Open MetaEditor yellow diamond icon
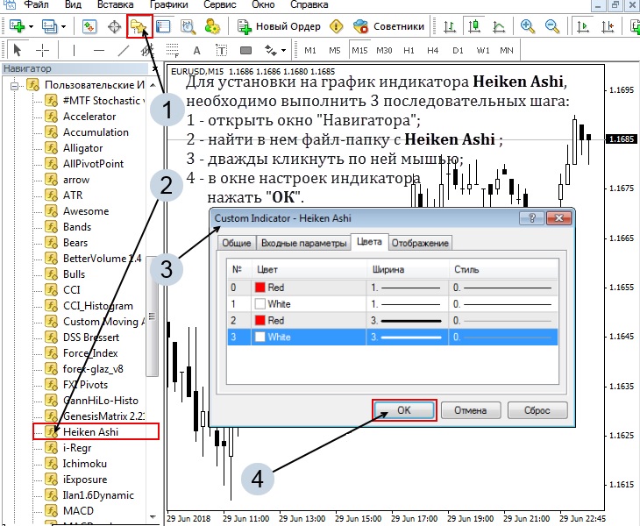The width and height of the screenshot is (640, 526). pyautogui.click(x=336, y=26)
